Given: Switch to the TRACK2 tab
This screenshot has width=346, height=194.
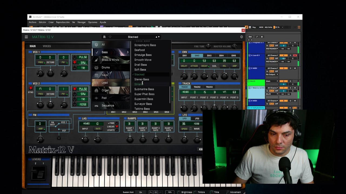Looking at the screenshot, I should click(x=197, y=87).
